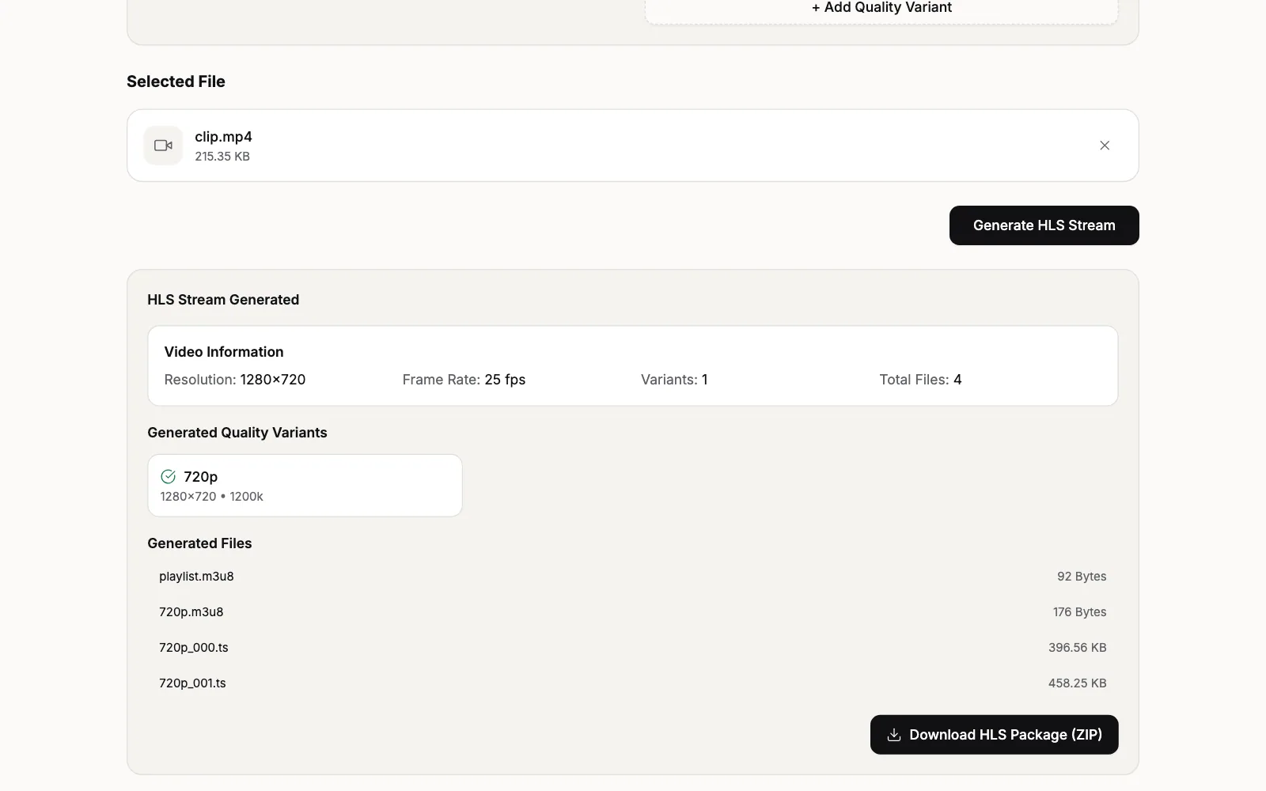Click Generate HLS Stream button

click(x=1044, y=225)
